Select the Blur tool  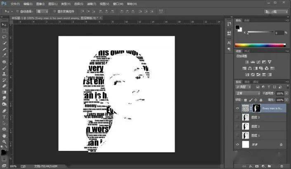click(x=4, y=98)
